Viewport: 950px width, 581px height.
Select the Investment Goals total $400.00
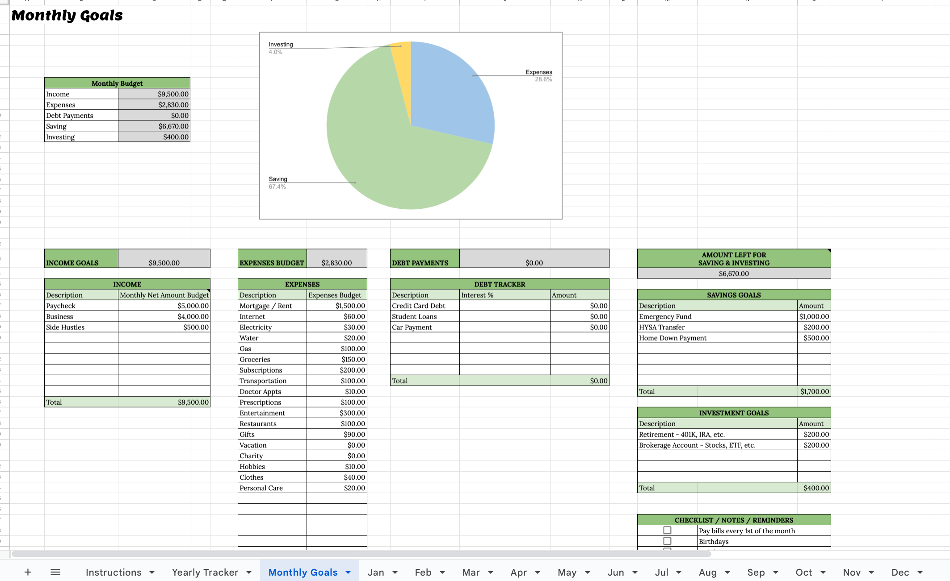tap(814, 488)
